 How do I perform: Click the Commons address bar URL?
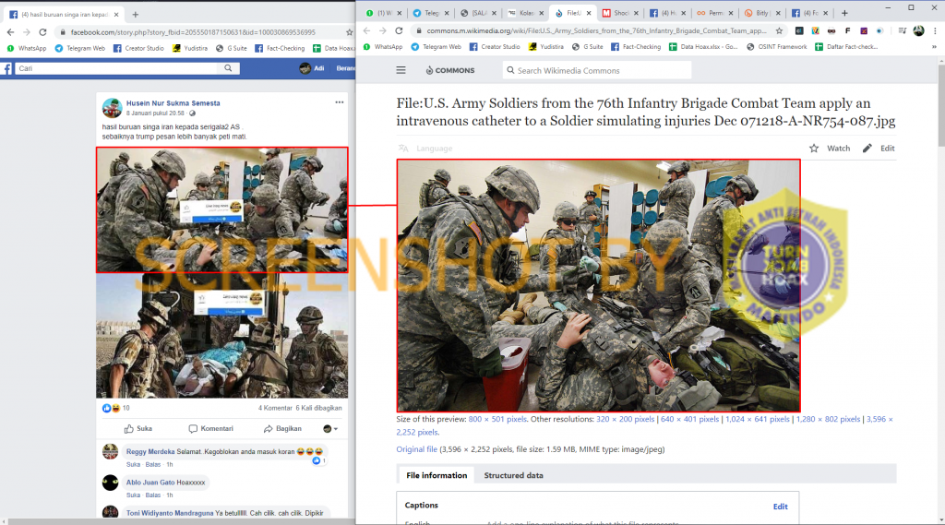point(596,30)
